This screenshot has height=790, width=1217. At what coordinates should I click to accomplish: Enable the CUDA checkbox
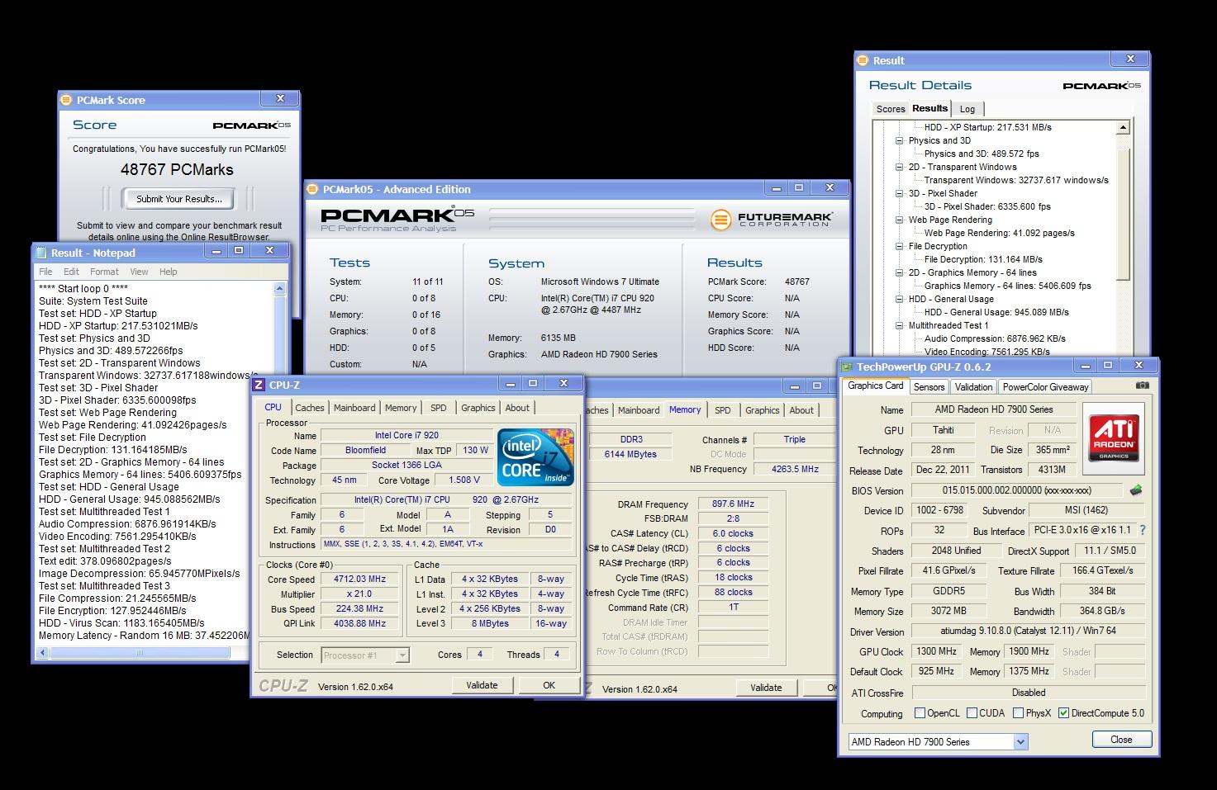(972, 712)
